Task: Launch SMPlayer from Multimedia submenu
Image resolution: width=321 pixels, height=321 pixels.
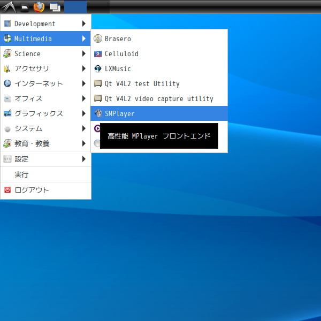Action: click(x=159, y=113)
